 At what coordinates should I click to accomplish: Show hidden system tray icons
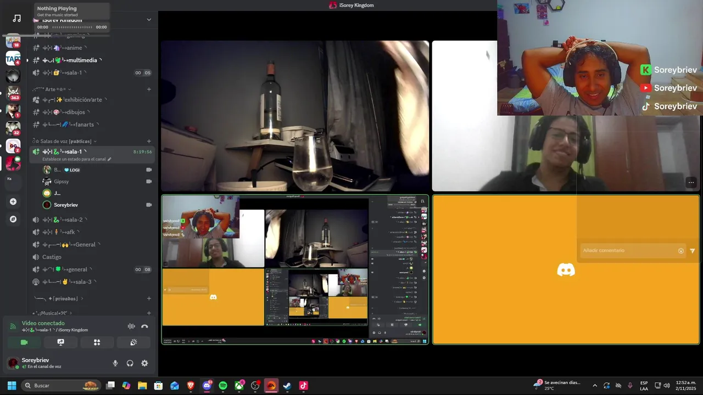coord(595,386)
